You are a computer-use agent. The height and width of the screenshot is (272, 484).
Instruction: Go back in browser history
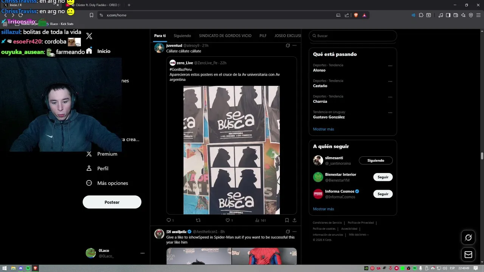5,15
